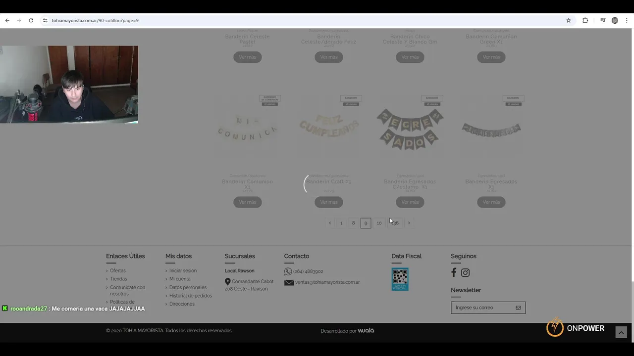Click ventas@tohiamayorista.com.ar email link

coord(327,282)
